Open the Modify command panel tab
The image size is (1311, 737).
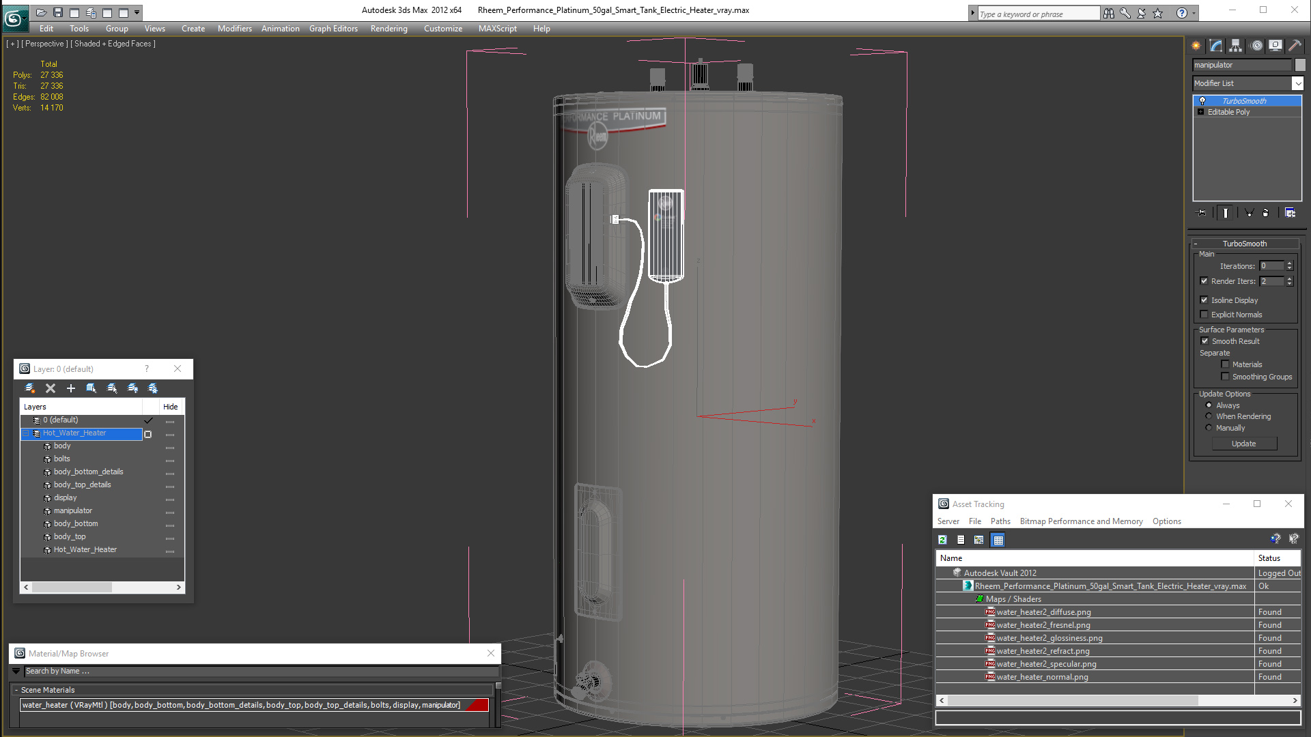1216,46
